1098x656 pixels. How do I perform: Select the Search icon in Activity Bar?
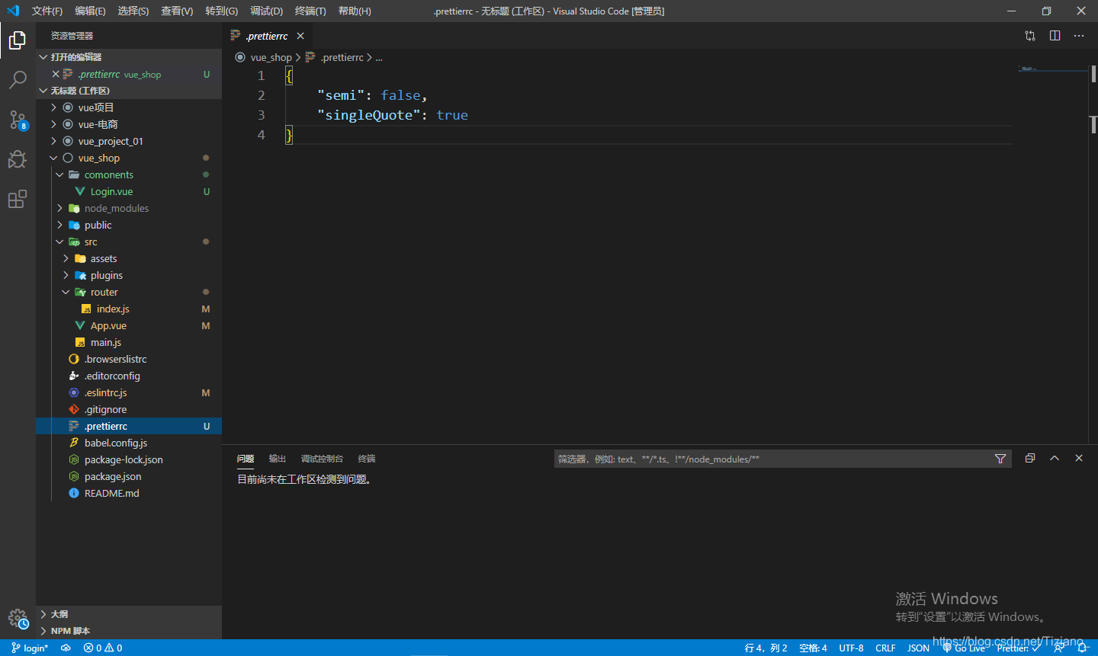(17, 80)
